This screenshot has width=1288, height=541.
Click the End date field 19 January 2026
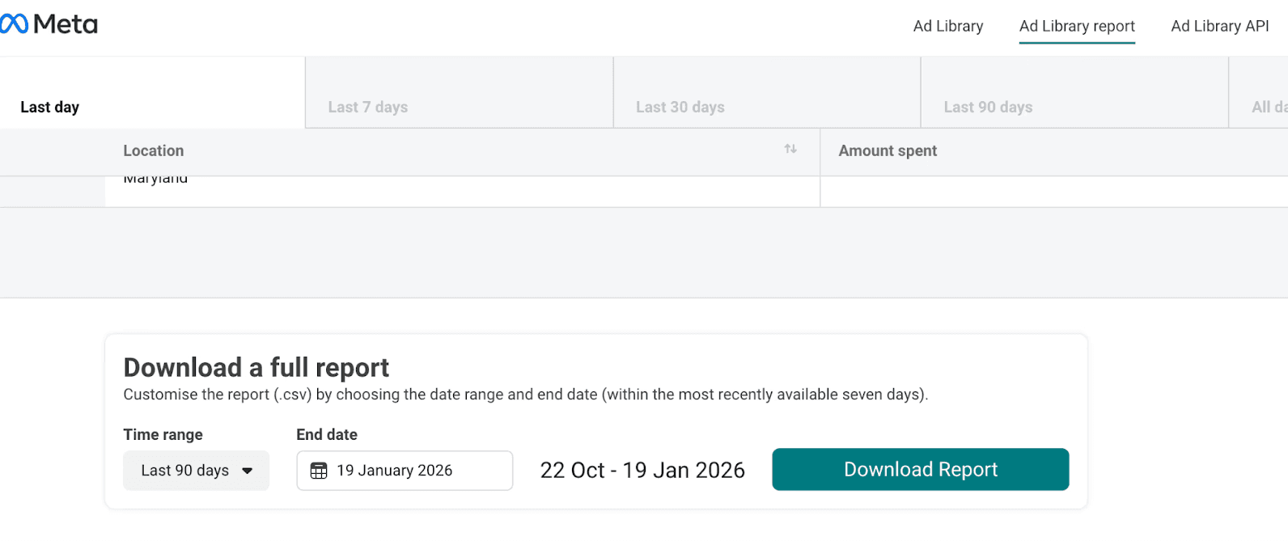[405, 471]
